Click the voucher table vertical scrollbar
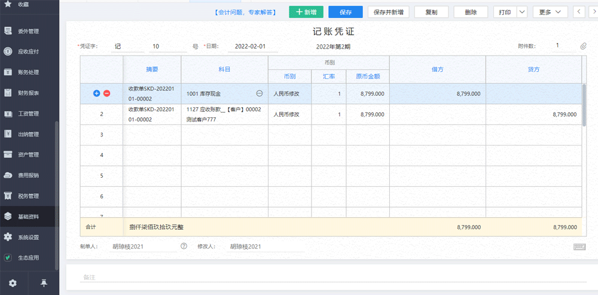This screenshot has height=295, width=598. pyautogui.click(x=584, y=105)
